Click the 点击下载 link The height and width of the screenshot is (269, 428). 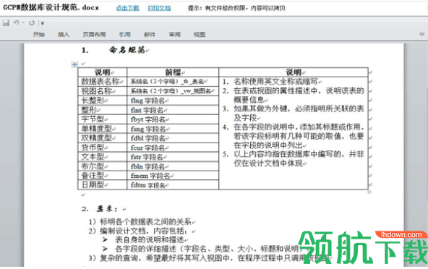coord(127,8)
